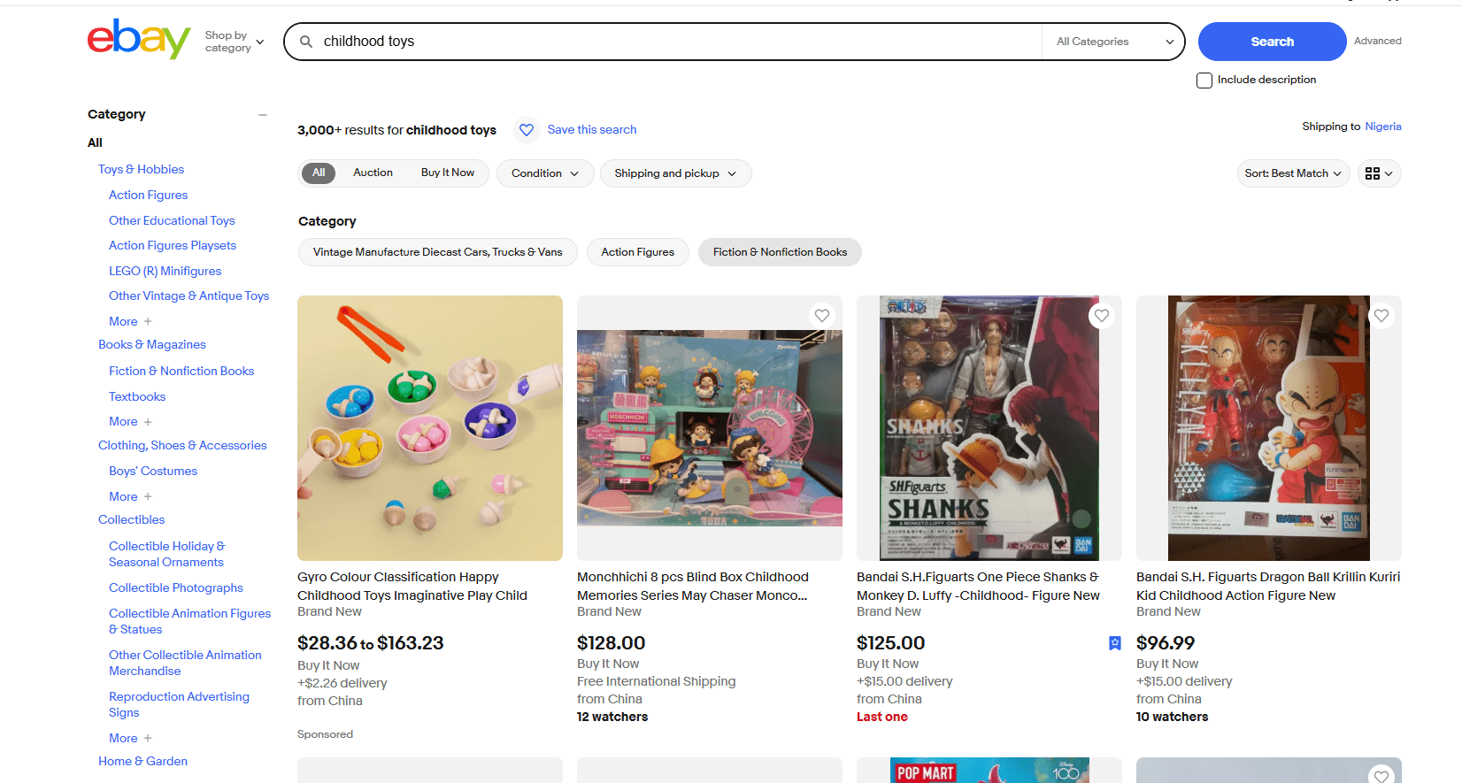Expand More under Collectibles
This screenshot has width=1462, height=783.
click(x=130, y=738)
